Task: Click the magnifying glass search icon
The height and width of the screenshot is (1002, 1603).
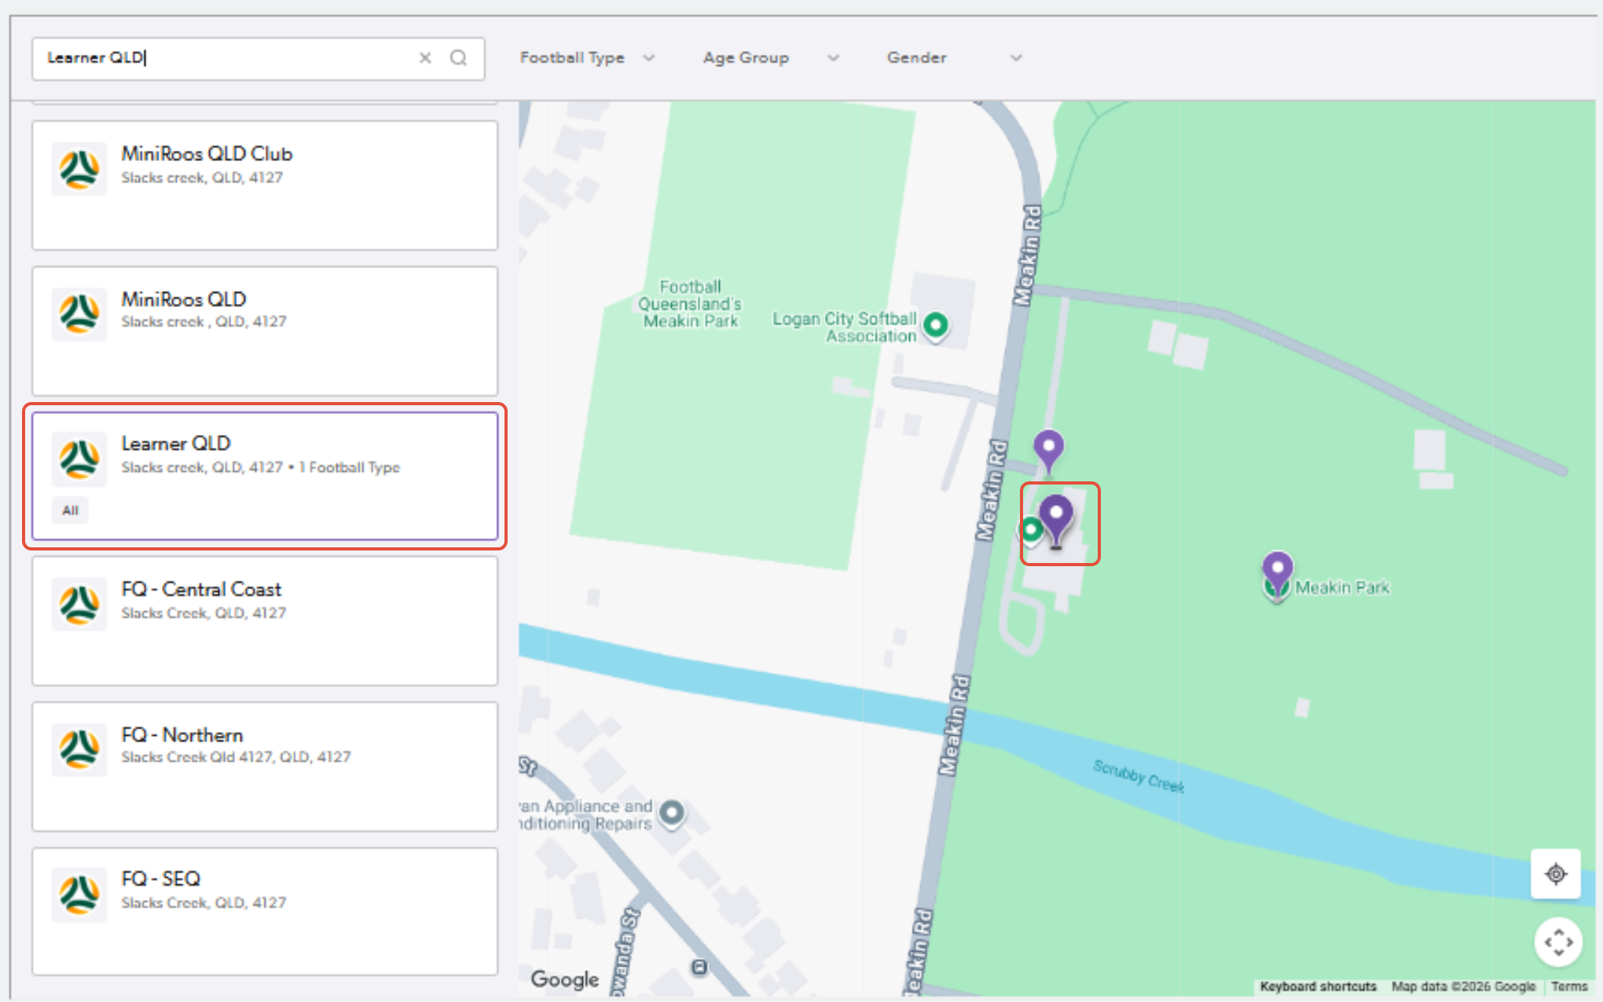Action: pos(459,57)
